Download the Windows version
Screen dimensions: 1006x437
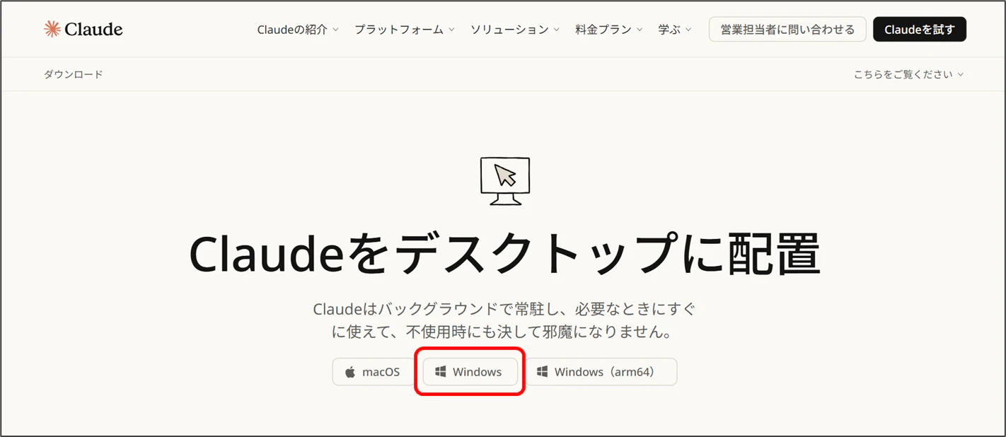coord(470,372)
